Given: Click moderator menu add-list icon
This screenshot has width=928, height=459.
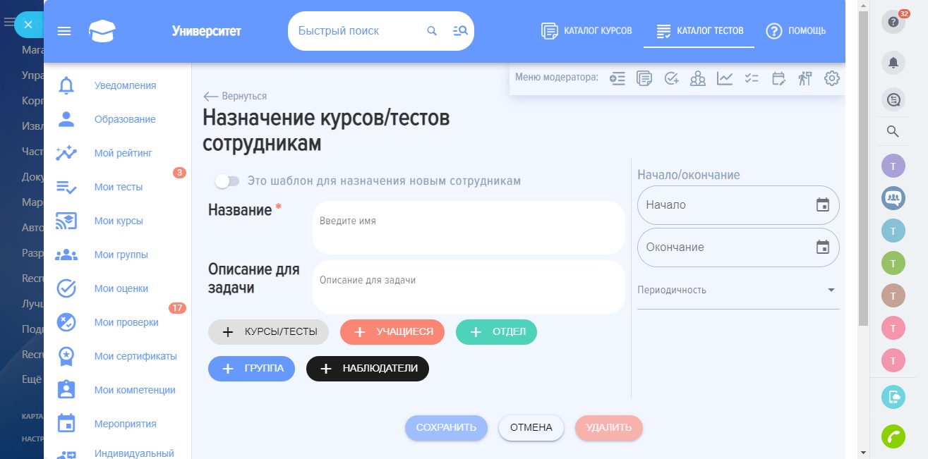Looking at the screenshot, I should pos(617,78).
